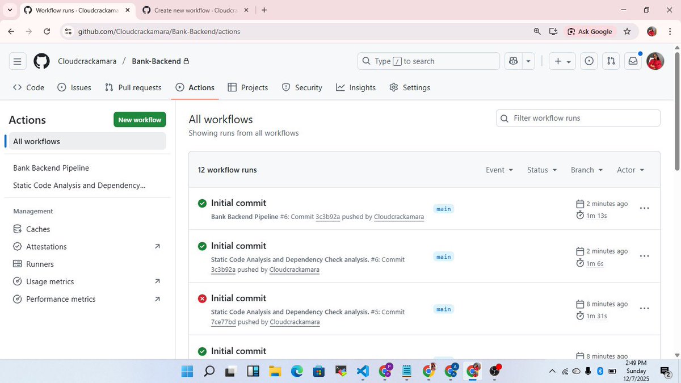
Task: Switch to the Security tab
Action: coord(308,87)
